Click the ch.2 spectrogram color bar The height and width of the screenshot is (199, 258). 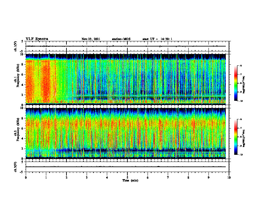click(236, 137)
